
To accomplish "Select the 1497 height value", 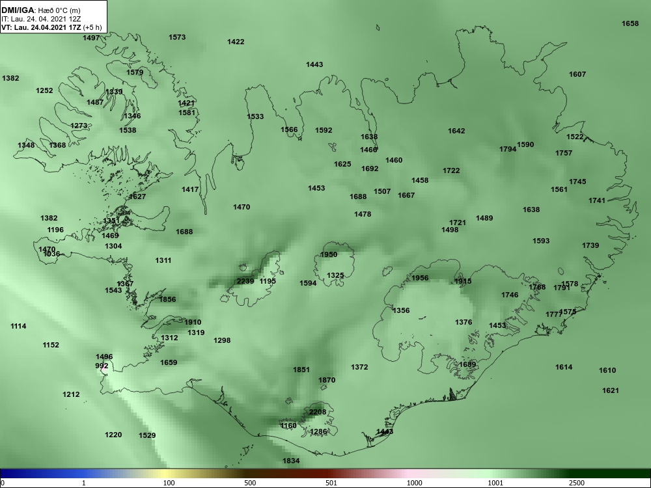I will 91,38.
